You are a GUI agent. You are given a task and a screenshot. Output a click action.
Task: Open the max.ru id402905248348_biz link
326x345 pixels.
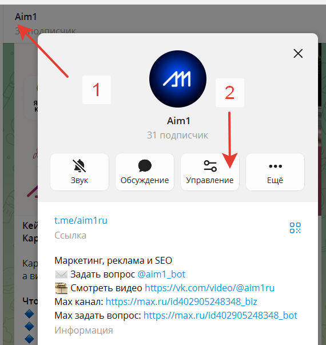(181, 302)
